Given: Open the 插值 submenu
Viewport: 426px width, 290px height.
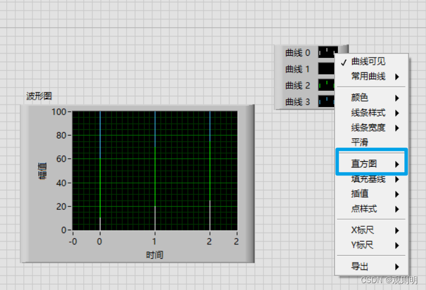Looking at the screenshot, I should (371, 194).
